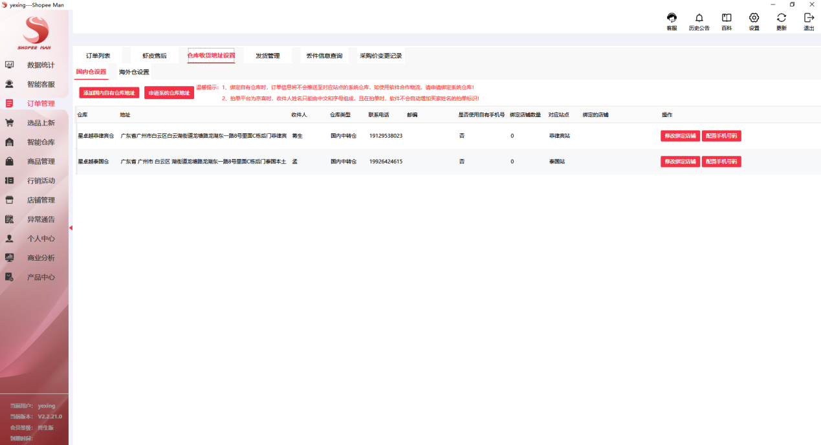Open the 百科 encyclopedia book icon

726,20
